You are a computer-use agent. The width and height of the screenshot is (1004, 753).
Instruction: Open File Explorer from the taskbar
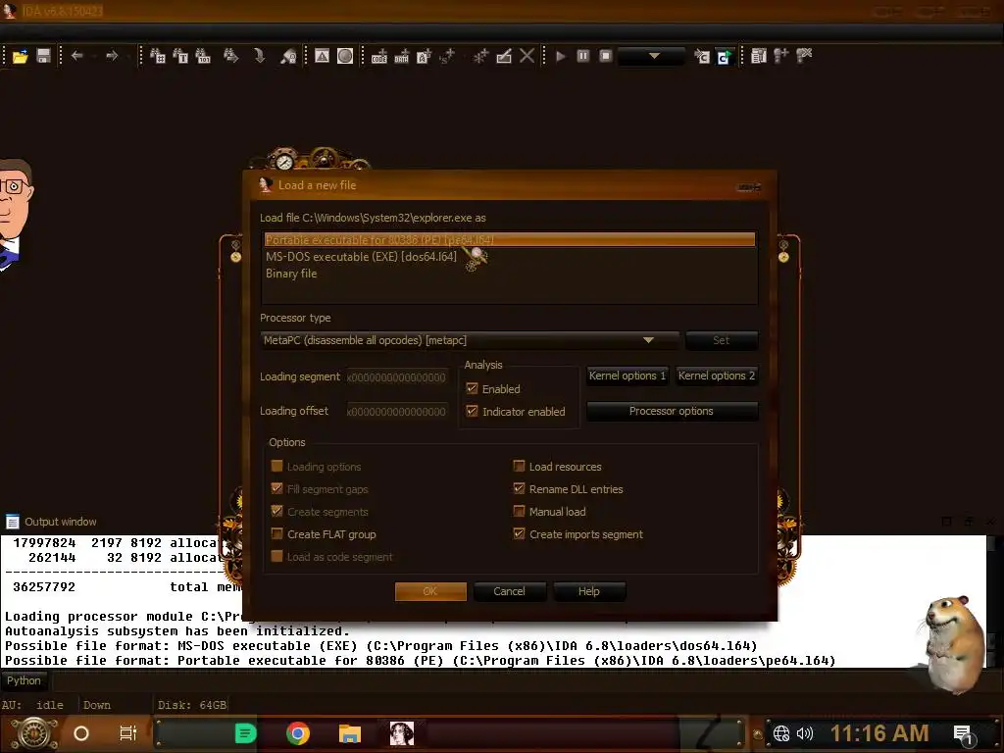pos(350,733)
